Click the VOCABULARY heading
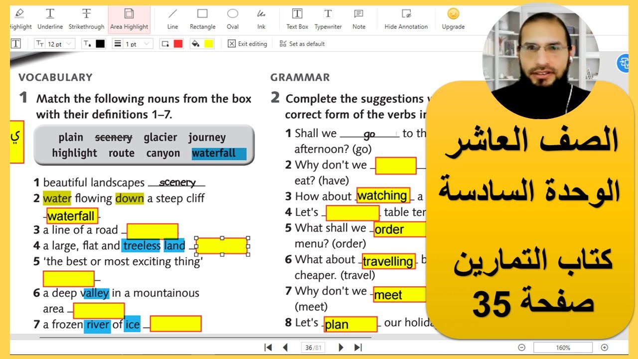 (55, 77)
